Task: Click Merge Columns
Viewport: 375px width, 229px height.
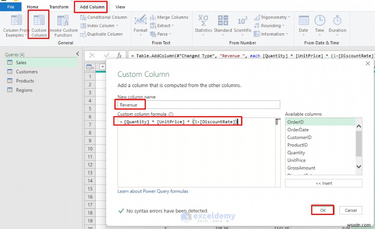Action: 169,17
